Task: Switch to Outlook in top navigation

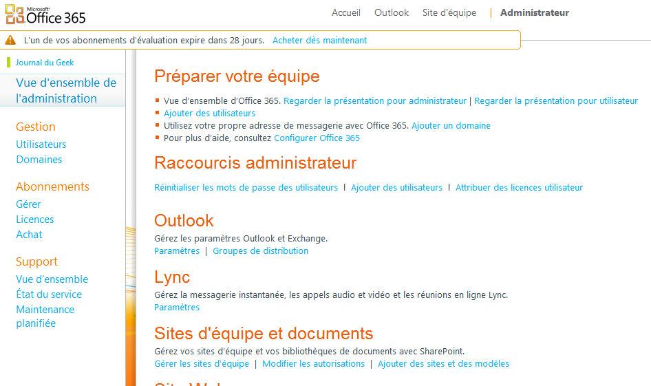Action: pos(392,13)
